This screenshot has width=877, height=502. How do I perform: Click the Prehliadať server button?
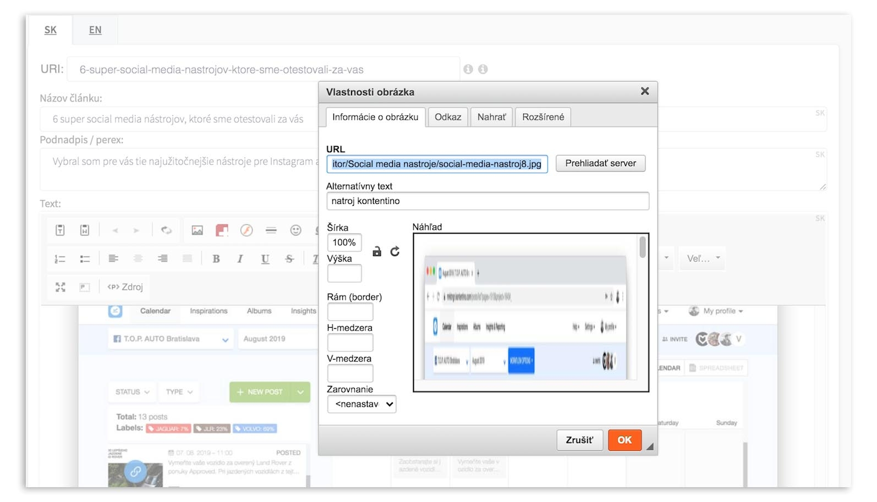600,163
